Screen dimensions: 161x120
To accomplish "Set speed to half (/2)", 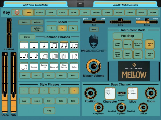I will (52, 28).
